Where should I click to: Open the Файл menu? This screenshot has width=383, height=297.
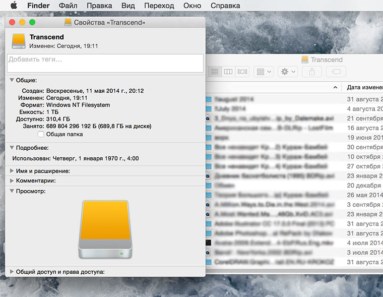pyautogui.click(x=68, y=6)
